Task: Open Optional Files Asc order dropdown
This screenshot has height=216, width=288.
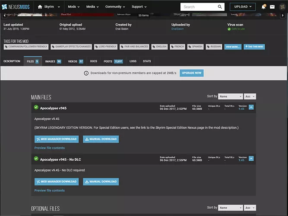Action: point(250,208)
